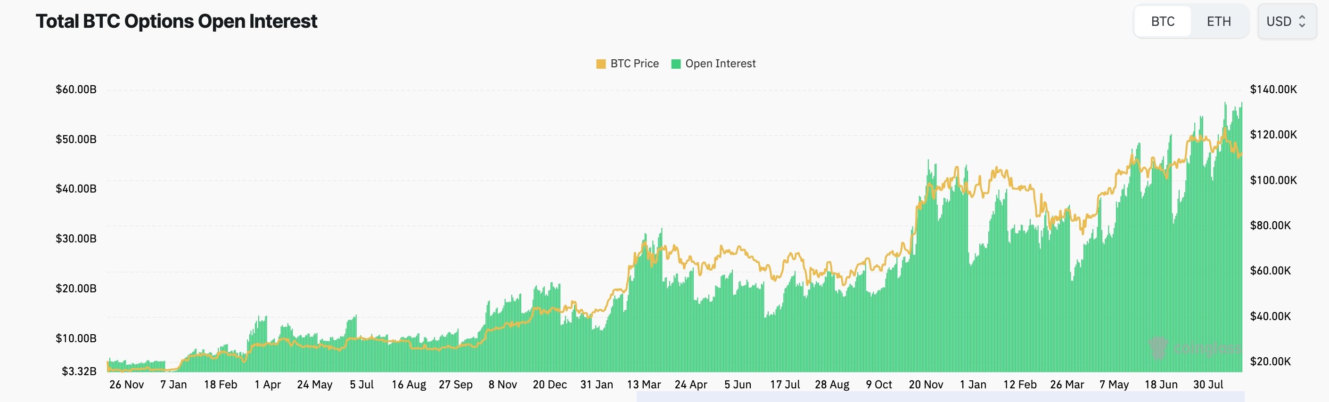Click the yellow BTC Price legend swatch
1329x402 pixels.
click(x=600, y=64)
